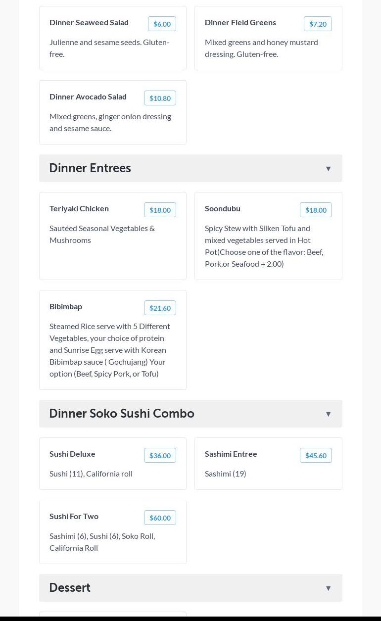This screenshot has width=381, height=621.
Task: Collapse the Dinner Soko Sushi Combo arrow
Action: click(328, 414)
